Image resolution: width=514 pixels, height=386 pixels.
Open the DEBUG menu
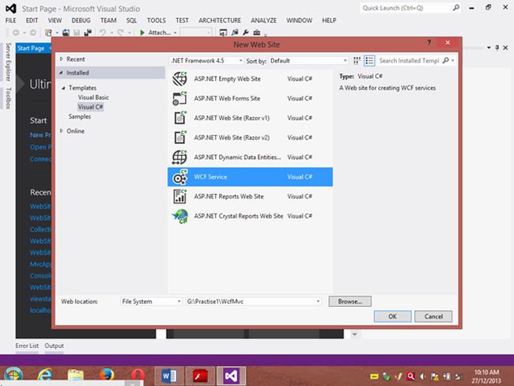(81, 21)
